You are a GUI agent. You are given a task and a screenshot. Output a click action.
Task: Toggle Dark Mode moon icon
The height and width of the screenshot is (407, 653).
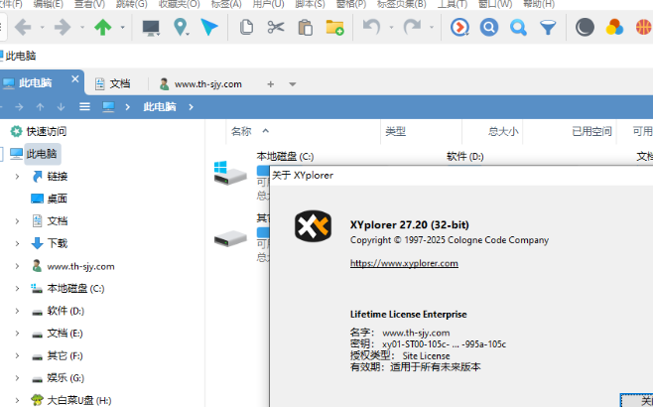(x=585, y=28)
